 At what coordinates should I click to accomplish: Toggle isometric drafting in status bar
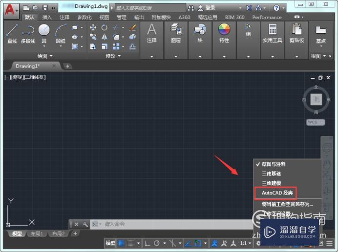(172, 243)
